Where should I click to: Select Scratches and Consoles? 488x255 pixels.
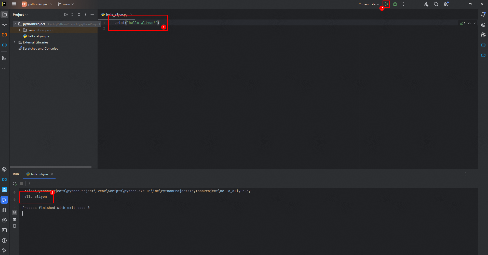click(40, 48)
